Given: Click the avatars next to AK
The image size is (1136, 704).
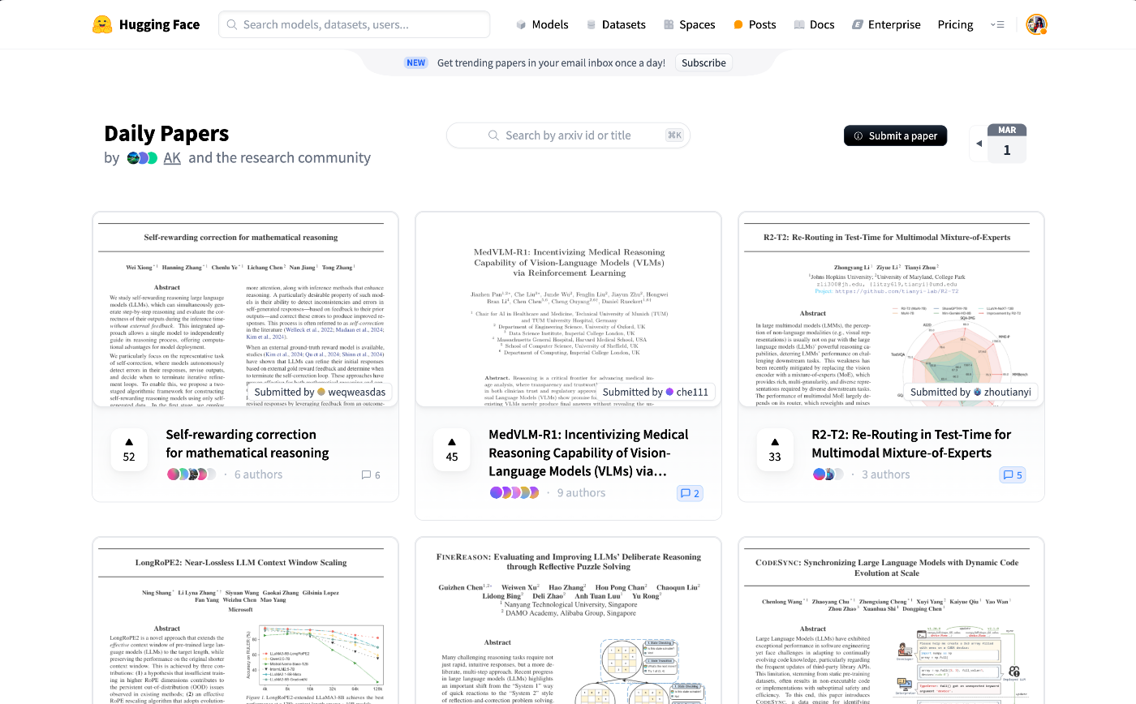Looking at the screenshot, I should pos(142,158).
